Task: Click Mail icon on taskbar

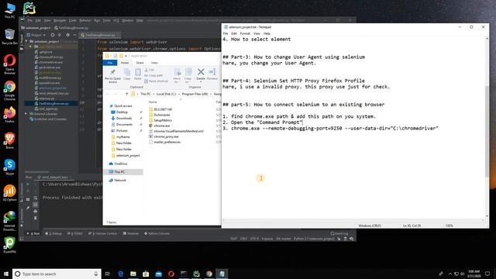Action: coord(158,274)
